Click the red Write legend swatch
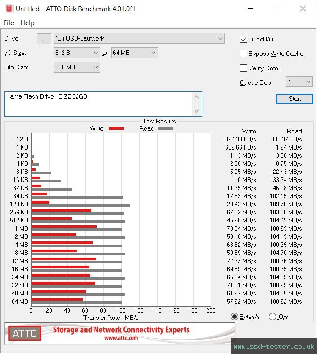 point(116,128)
